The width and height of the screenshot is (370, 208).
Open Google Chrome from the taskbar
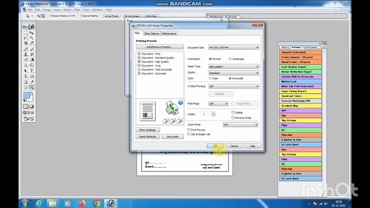tap(97, 203)
